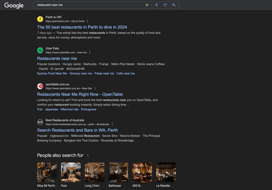This screenshot has height=190, width=272.
Task: Click the 'Miss Mi Perth' caption
Action: (x=46, y=186)
